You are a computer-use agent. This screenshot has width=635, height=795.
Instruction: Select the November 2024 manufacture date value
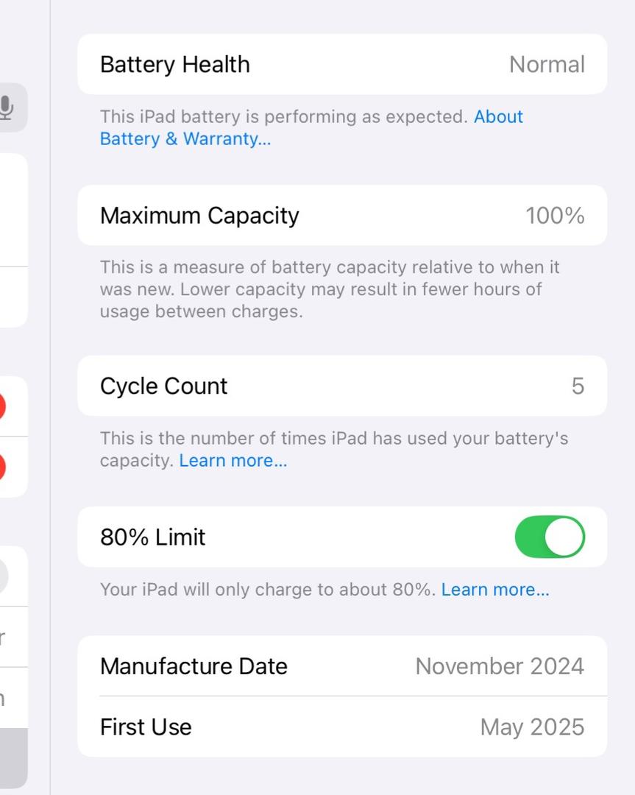pos(500,666)
